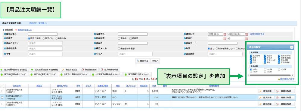Click right scroll arrow in settings panel
This screenshot has width=301, height=111.
[293, 75]
